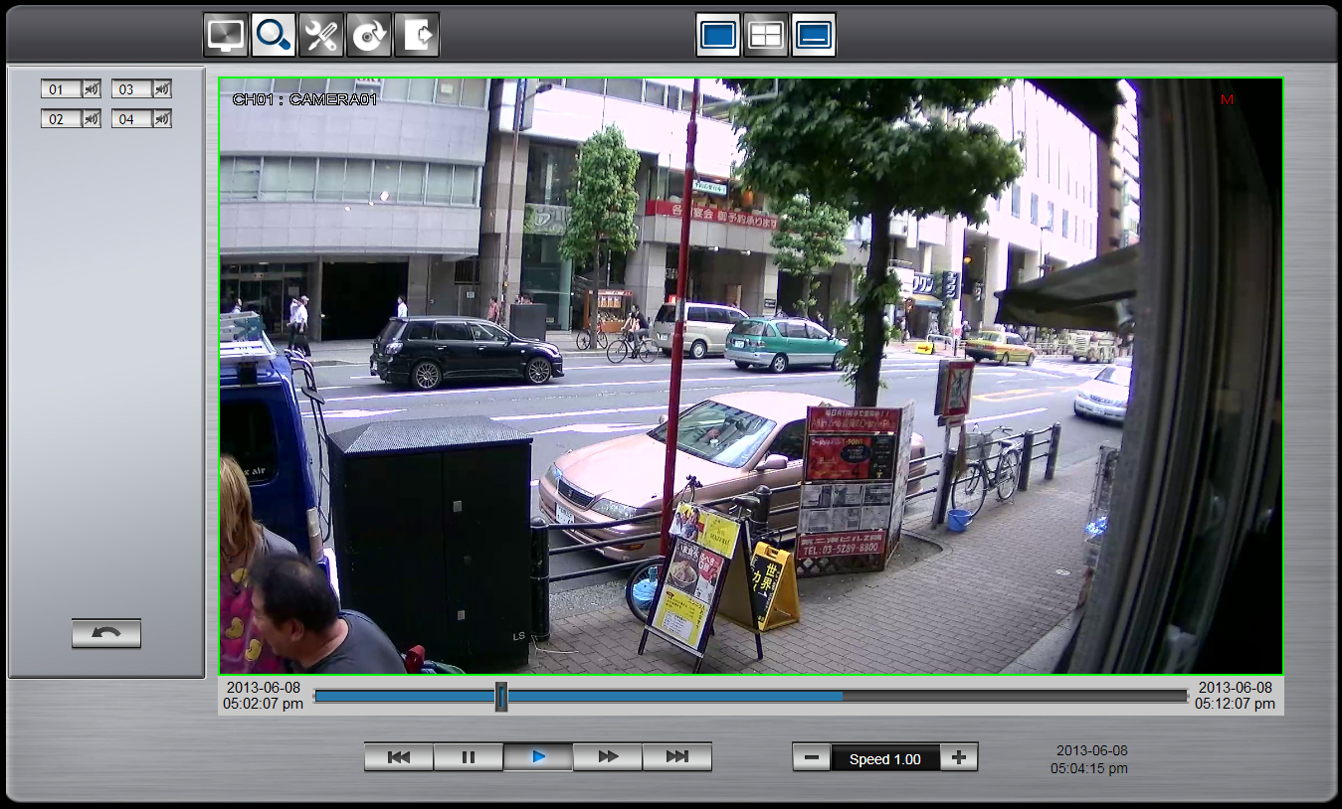Viewport: 1342px width, 809px height.
Task: Switch to single channel display mode
Action: (x=718, y=33)
